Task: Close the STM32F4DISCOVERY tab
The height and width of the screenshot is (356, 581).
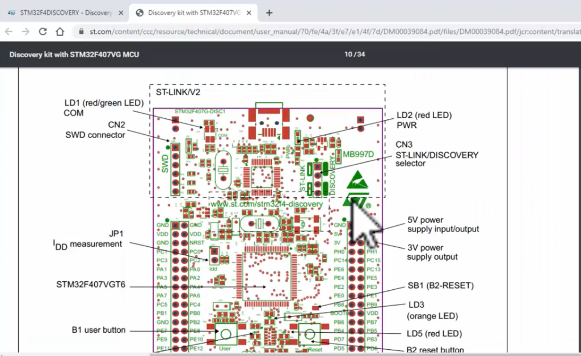Action: pyautogui.click(x=121, y=13)
